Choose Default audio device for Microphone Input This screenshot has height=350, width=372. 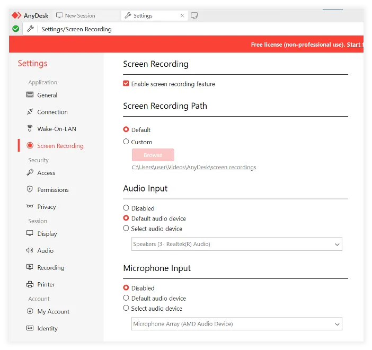coord(126,298)
